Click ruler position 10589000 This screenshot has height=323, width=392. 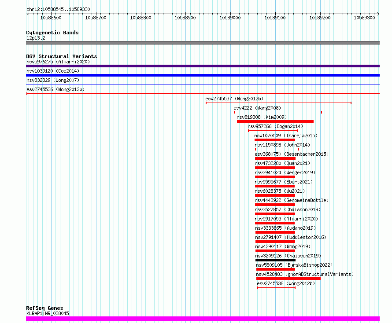[x=230, y=18]
